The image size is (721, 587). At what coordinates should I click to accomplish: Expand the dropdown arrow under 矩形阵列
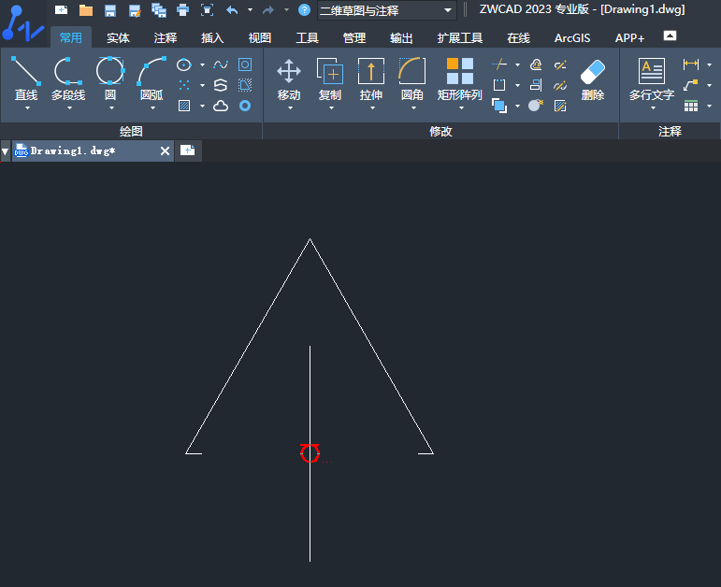[461, 108]
